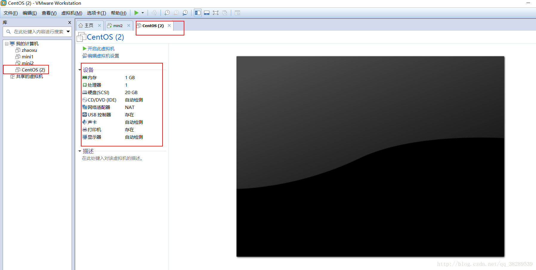Select CentOS (2) in library tree
This screenshot has width=536, height=270.
click(33, 70)
